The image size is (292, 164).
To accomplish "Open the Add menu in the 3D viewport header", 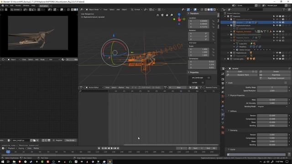I will 118,10.
